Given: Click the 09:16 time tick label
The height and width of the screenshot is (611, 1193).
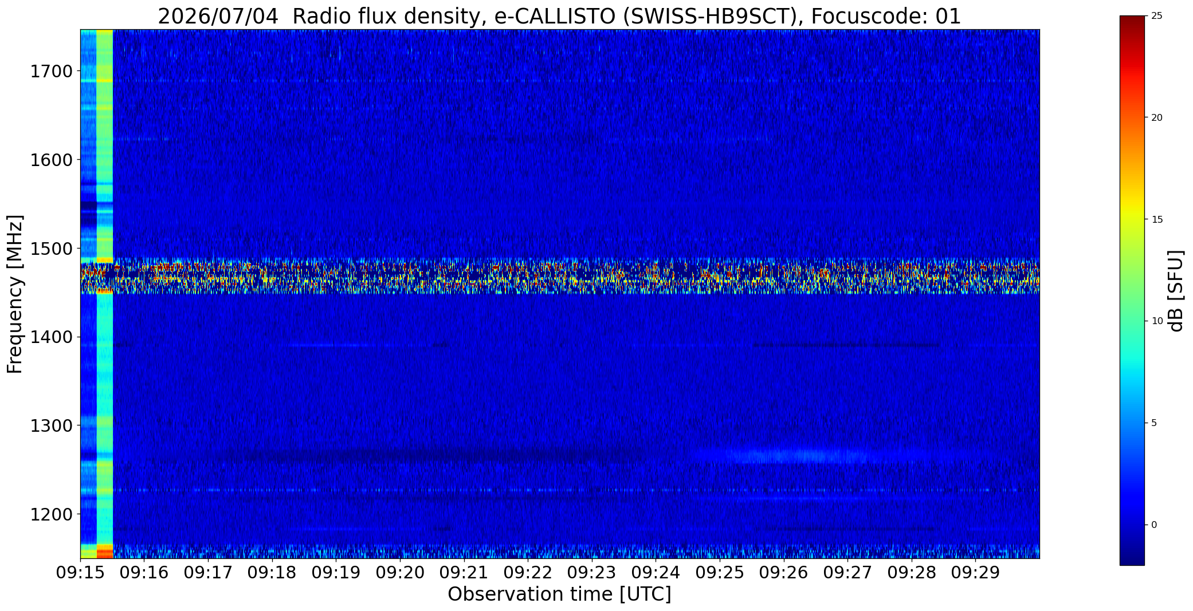Looking at the screenshot, I should pyautogui.click(x=144, y=573).
